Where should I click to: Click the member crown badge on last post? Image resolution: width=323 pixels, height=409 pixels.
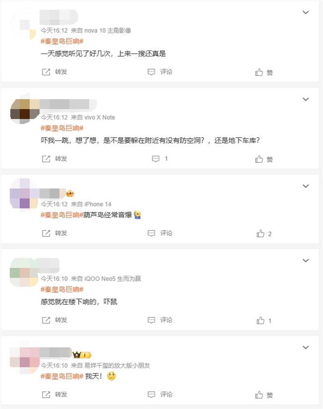point(82,355)
